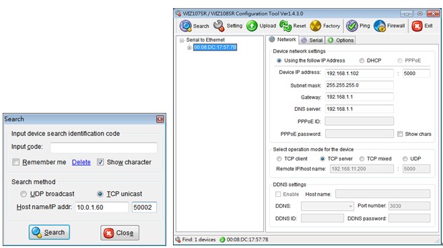This screenshot has width=443, height=248.
Task: Click the PPPoE password field
Action: click(x=359, y=134)
